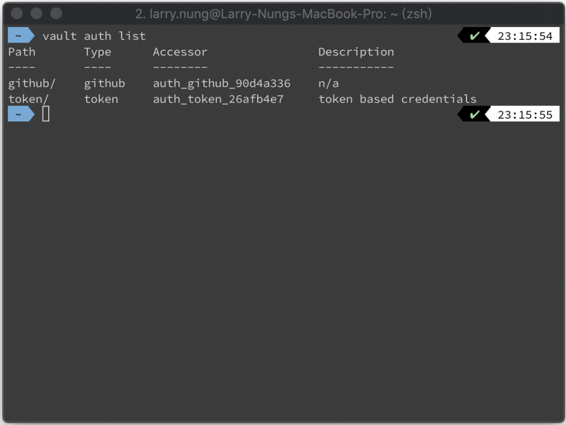Click the token/ path entry

click(28, 99)
